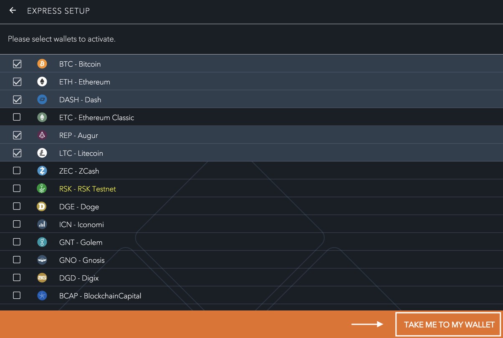Click the Take Me To My Wallet button

[x=448, y=324]
